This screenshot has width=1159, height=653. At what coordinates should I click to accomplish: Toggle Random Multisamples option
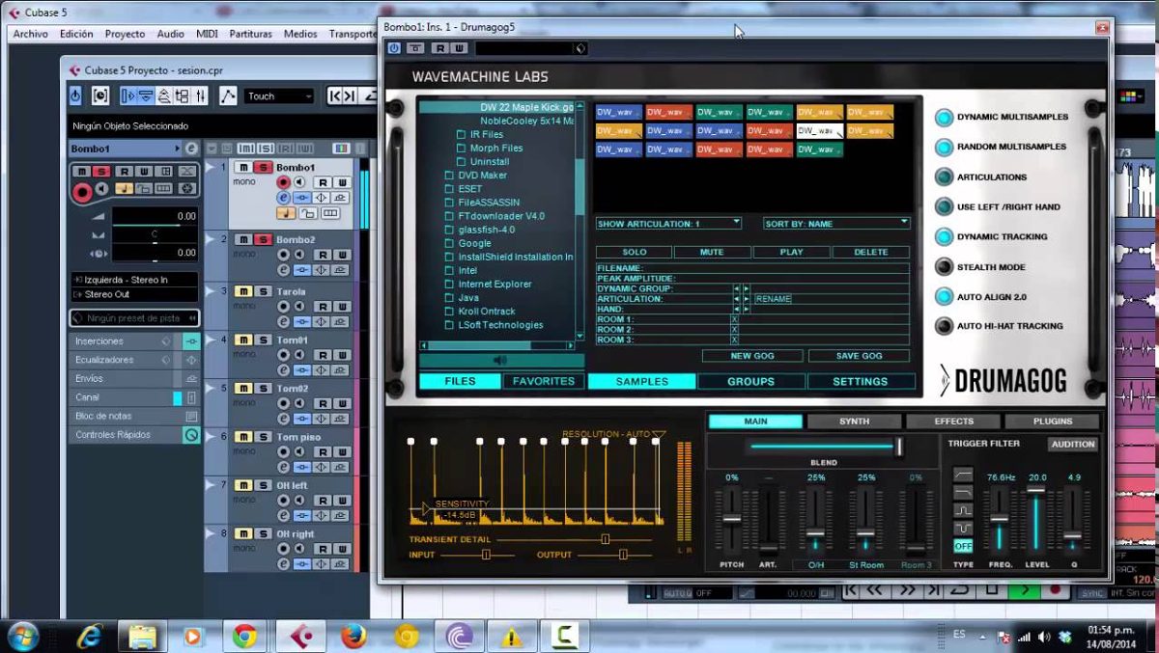click(x=944, y=147)
